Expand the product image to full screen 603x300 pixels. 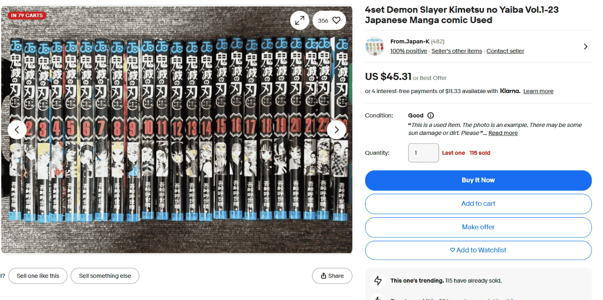tap(300, 20)
